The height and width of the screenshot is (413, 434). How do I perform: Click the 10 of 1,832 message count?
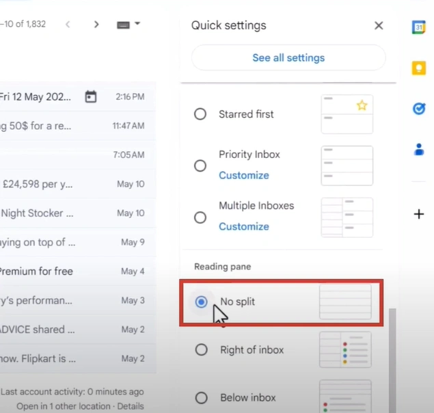(x=23, y=24)
